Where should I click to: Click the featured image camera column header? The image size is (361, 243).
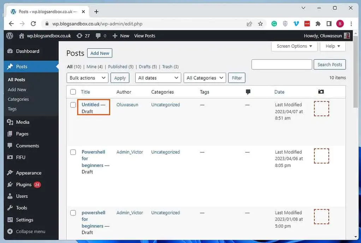(x=320, y=91)
